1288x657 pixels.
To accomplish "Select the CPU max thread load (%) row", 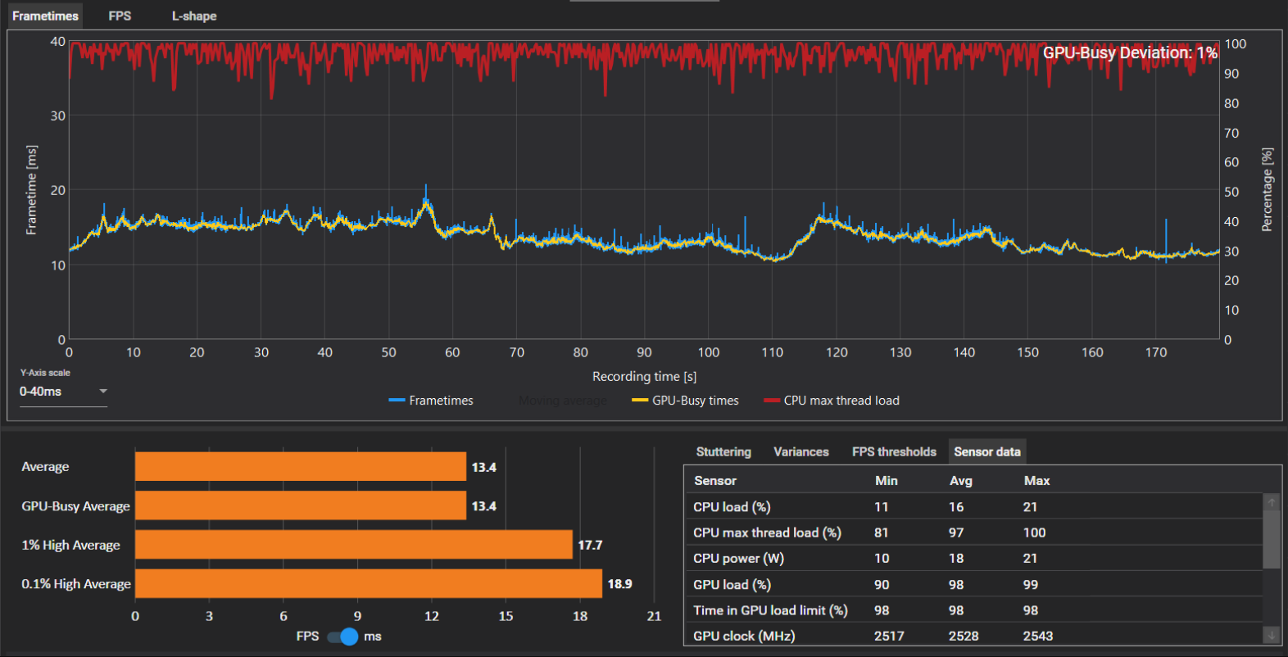I will click(973, 532).
